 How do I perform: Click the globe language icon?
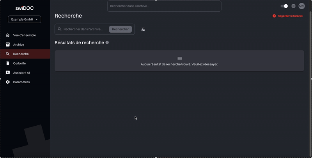coord(294,6)
